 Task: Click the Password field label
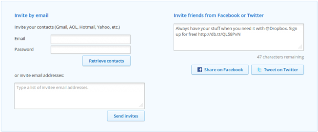tap(24, 49)
